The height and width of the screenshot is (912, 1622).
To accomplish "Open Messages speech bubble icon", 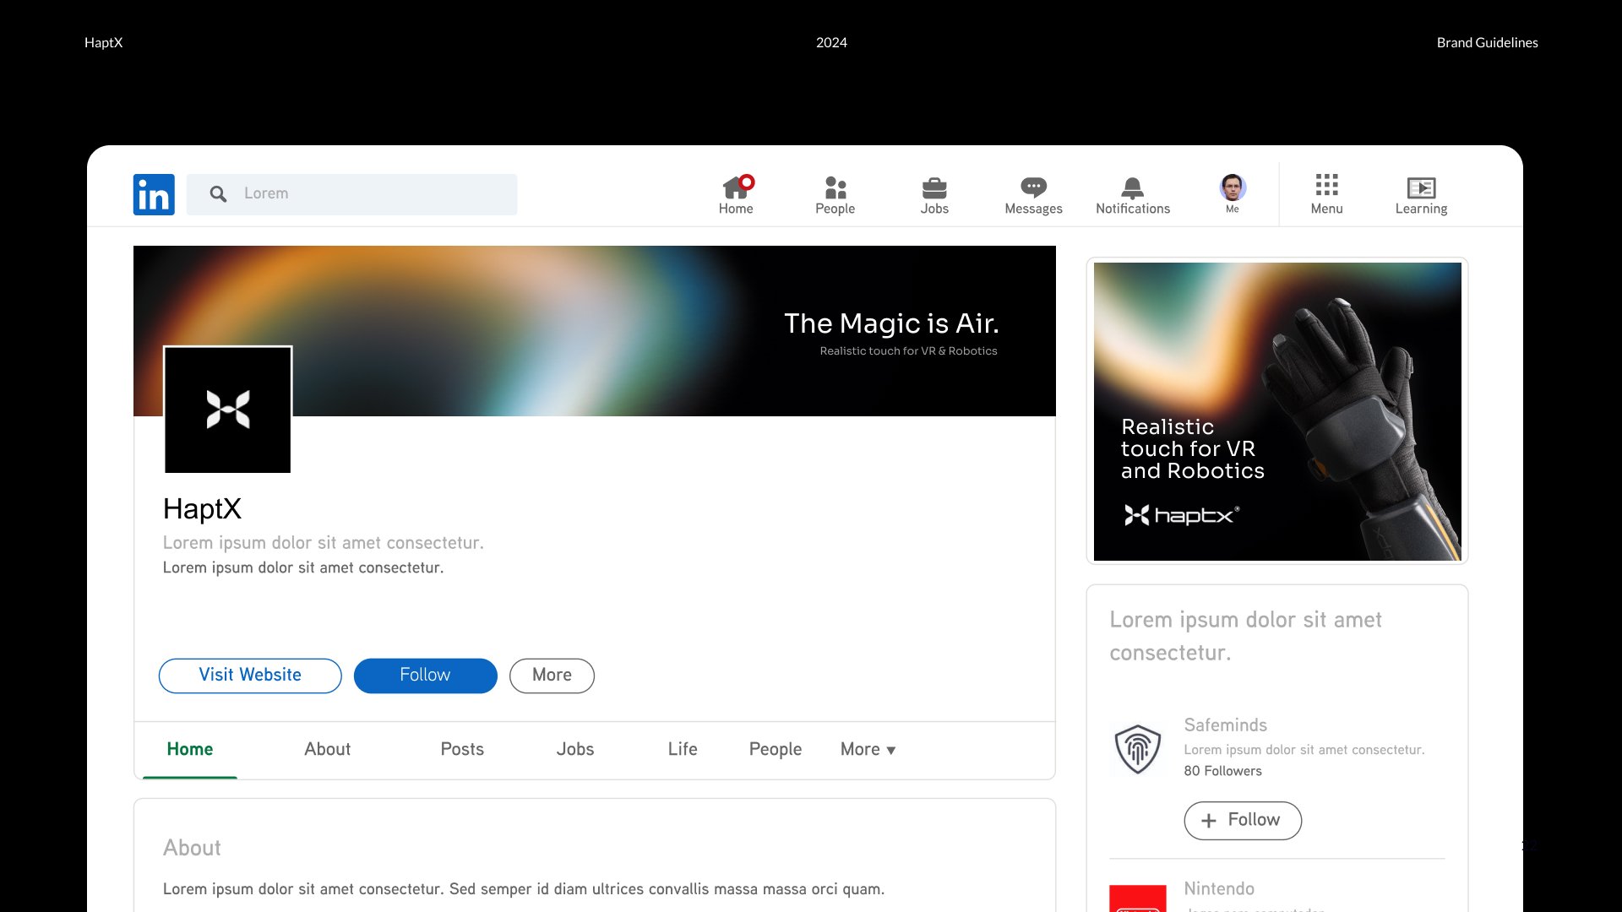I will (1033, 187).
